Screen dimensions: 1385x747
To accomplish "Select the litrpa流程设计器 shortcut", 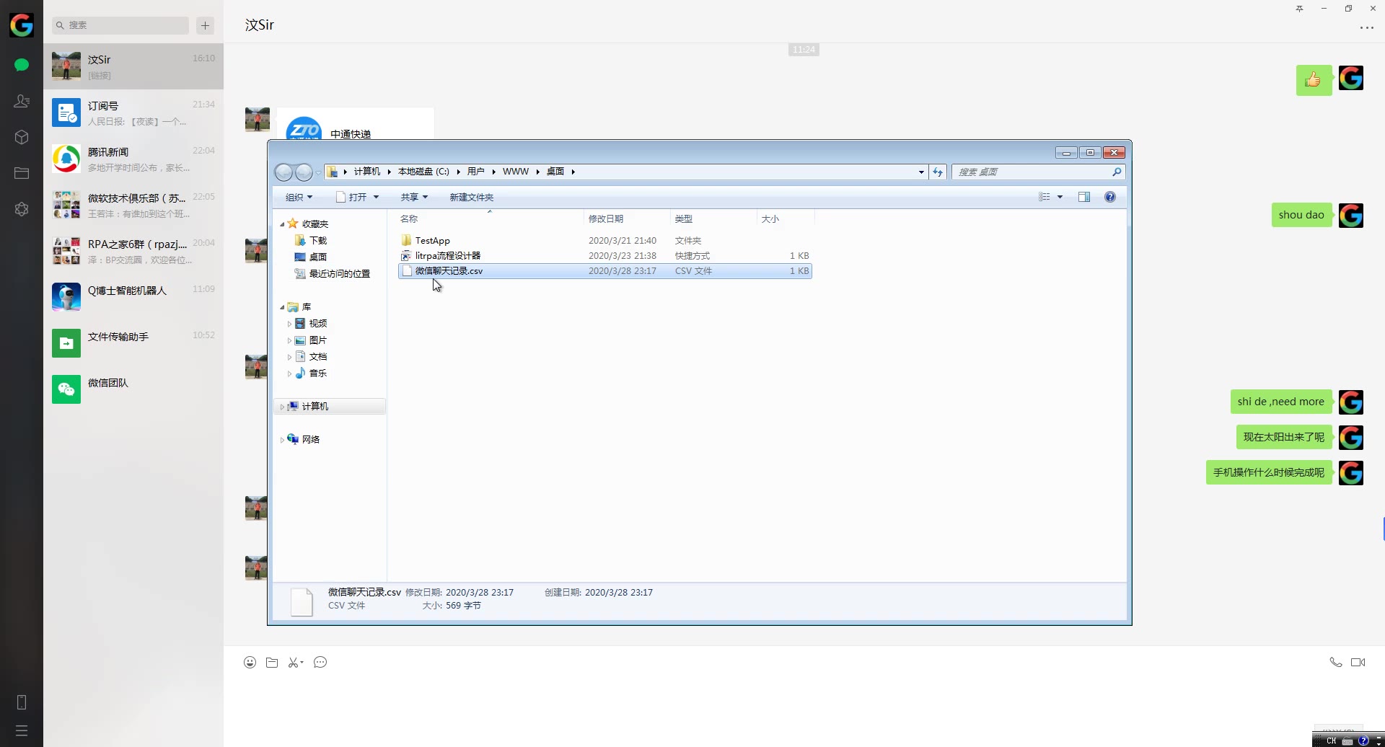I will 604,256.
